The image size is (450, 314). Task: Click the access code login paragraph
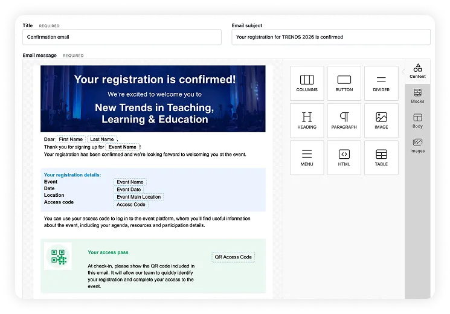[147, 222]
